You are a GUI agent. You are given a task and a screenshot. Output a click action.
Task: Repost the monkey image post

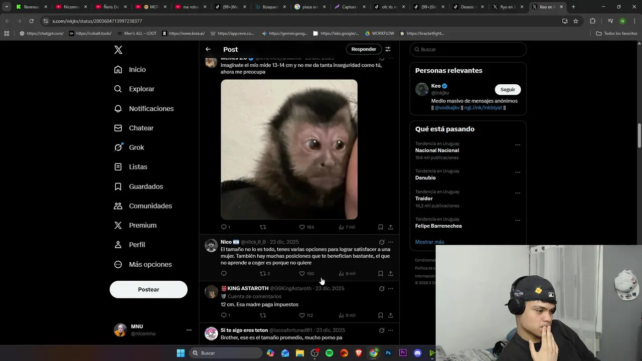point(263,227)
